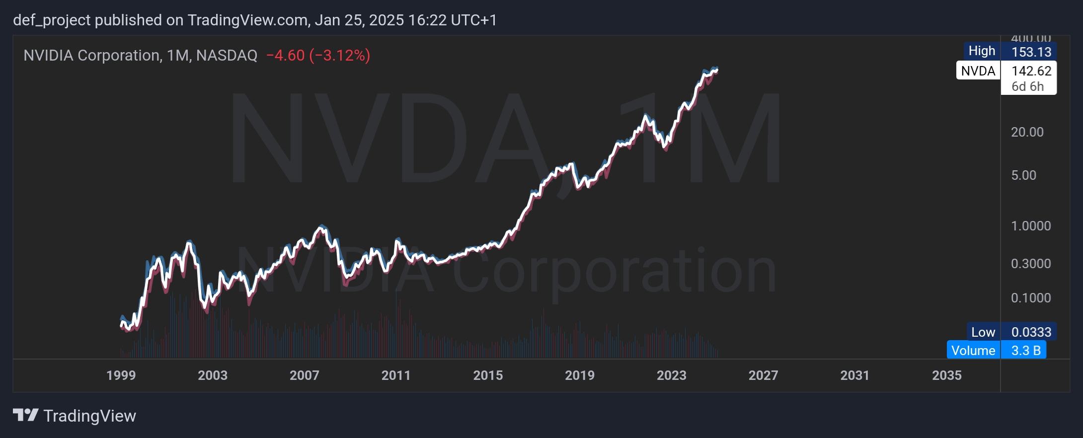Click the 0.1000 price scale label
This screenshot has width=1083, height=438.
tap(1030, 298)
